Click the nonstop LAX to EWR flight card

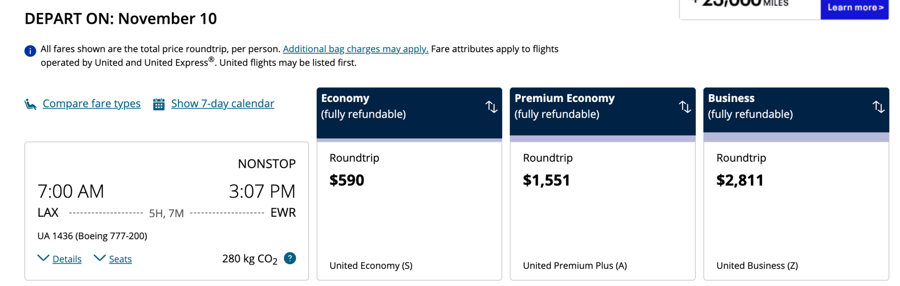[x=166, y=198]
